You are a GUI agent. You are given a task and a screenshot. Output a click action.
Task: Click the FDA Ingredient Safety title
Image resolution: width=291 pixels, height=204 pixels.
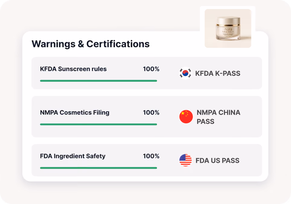click(73, 156)
